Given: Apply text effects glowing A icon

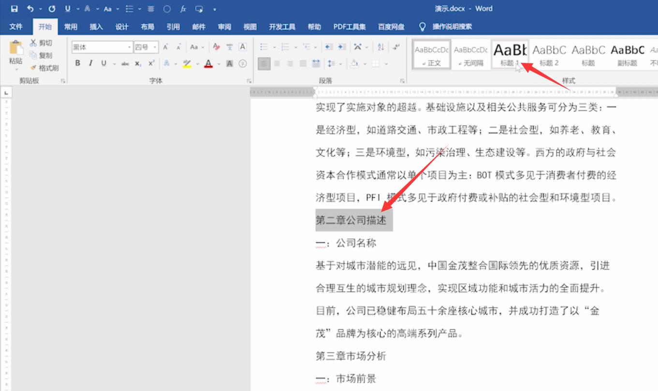Looking at the screenshot, I should tap(166, 63).
